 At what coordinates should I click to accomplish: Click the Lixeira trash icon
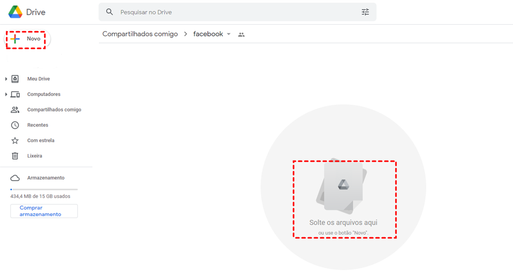click(15, 156)
